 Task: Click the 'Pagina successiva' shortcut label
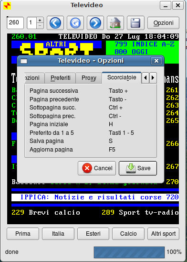54,91
